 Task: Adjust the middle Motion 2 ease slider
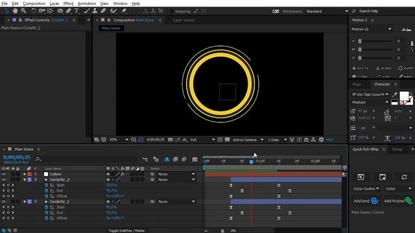[360, 49]
